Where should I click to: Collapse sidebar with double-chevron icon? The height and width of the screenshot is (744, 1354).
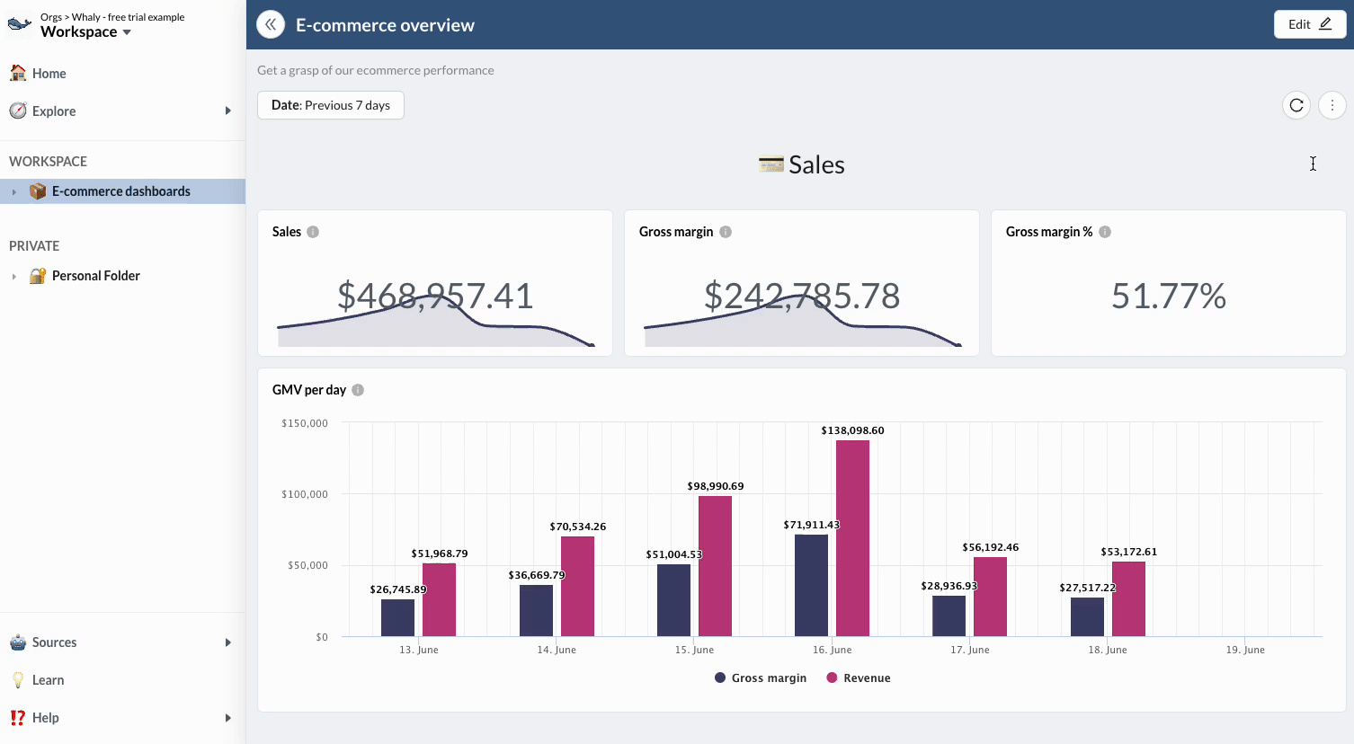271,25
